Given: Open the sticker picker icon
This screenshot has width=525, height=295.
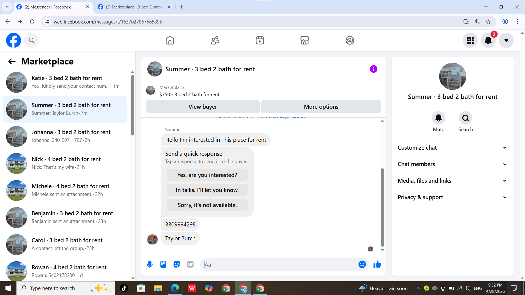Looking at the screenshot, I should tap(177, 264).
